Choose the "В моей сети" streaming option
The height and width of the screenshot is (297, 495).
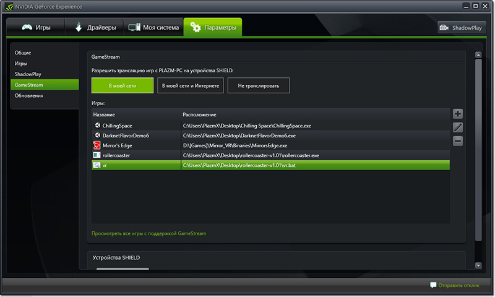[123, 85]
